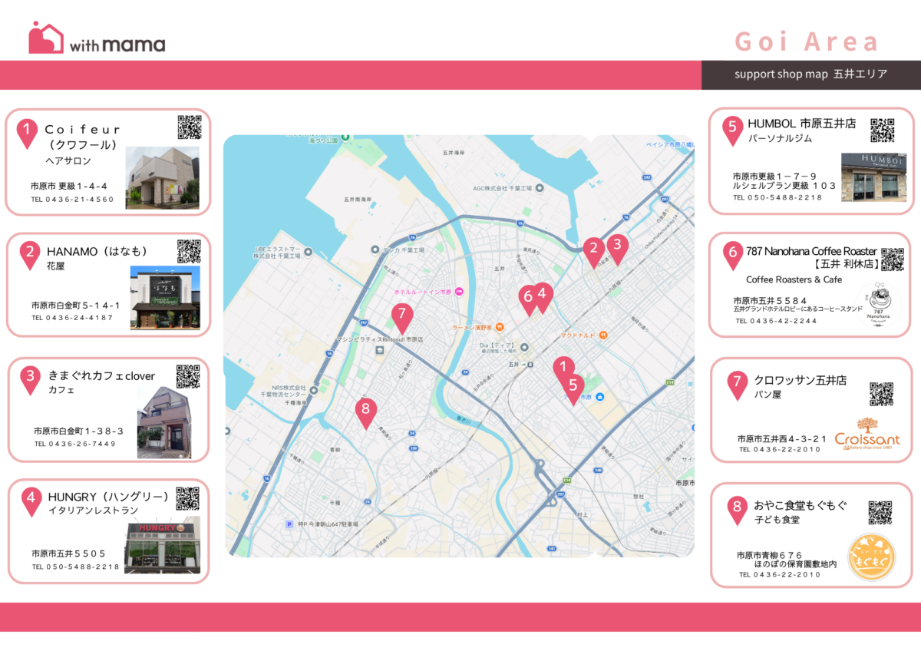Viewport: 921px width, 651px height.
Task: Click the with mama house logo
Action: pyautogui.click(x=46, y=38)
